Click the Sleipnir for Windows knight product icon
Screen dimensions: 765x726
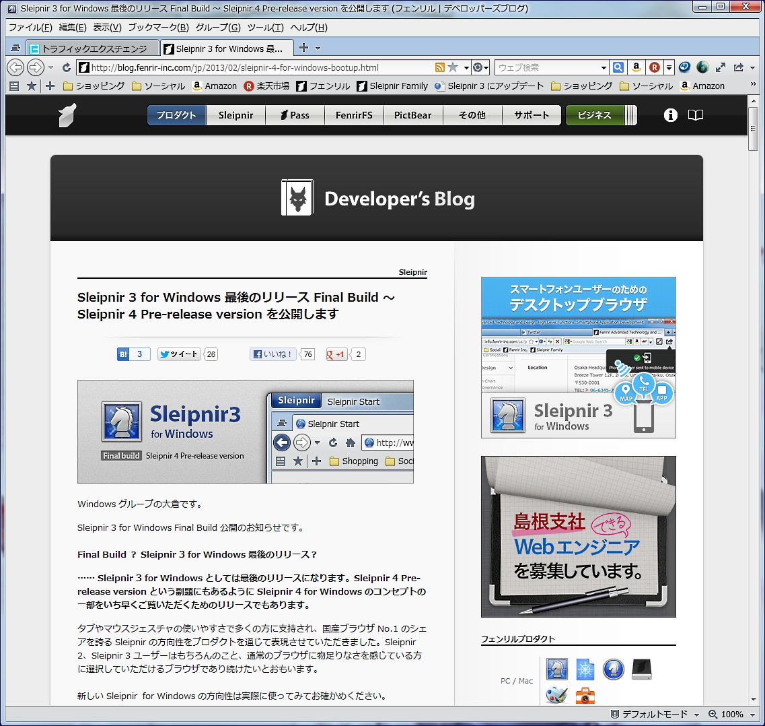pyautogui.click(x=556, y=669)
